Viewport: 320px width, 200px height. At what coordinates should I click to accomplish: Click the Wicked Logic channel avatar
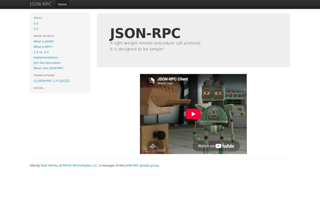tap(151, 81)
